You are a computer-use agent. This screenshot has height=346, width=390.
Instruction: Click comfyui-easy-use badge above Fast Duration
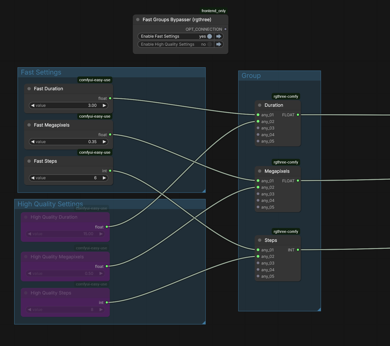(95, 80)
